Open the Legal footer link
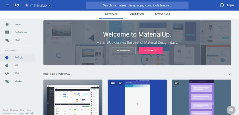 point(21,114)
